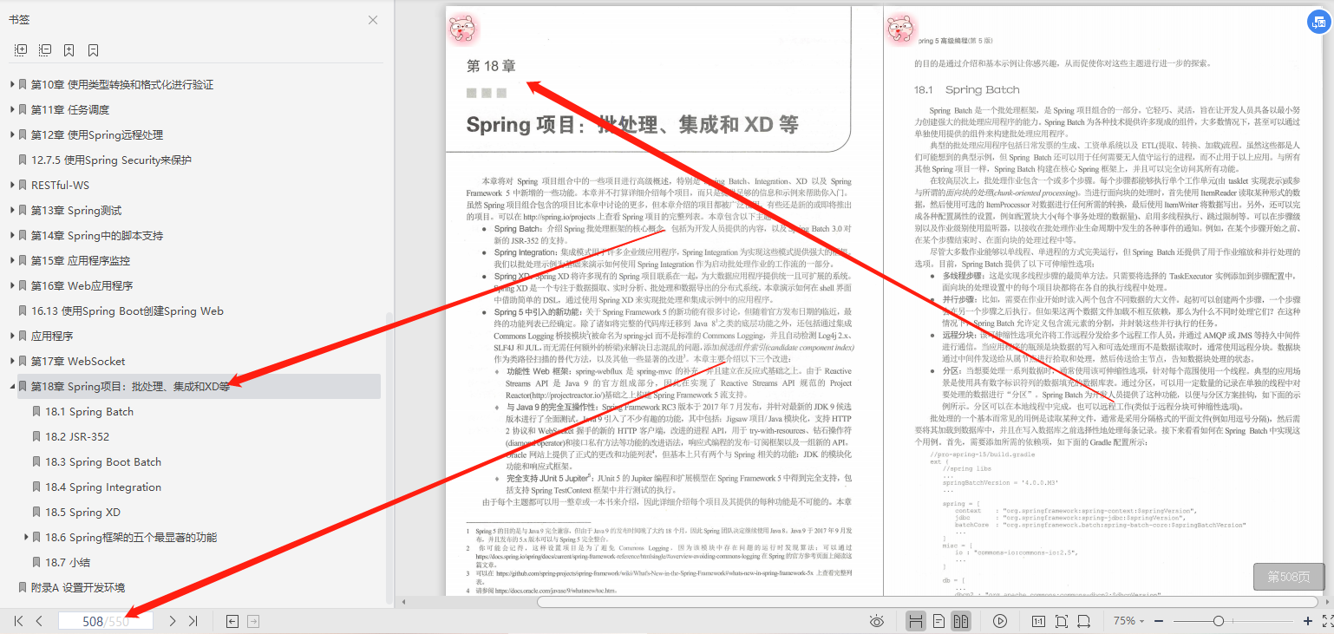Click the previous view back arrow
1334x634 pixels.
(x=232, y=621)
